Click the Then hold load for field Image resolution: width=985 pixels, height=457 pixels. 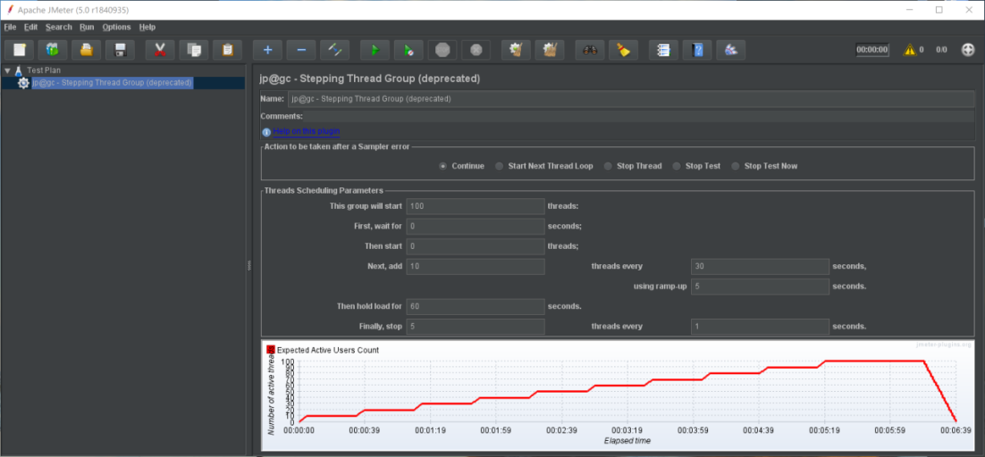pos(476,306)
